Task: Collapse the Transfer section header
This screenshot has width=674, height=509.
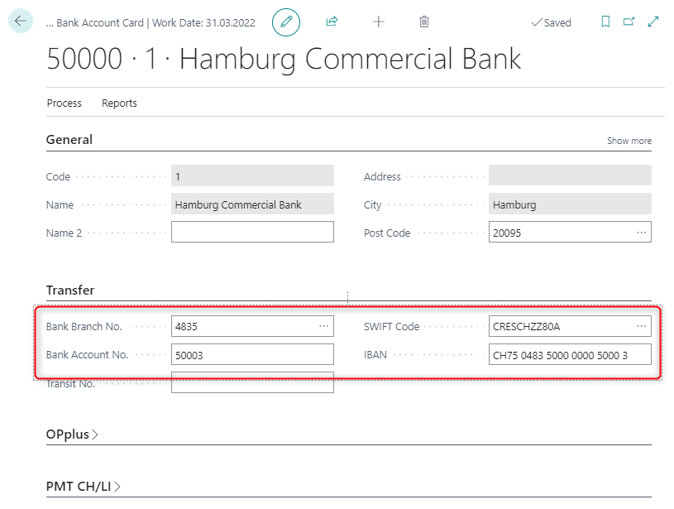Action: tap(70, 291)
